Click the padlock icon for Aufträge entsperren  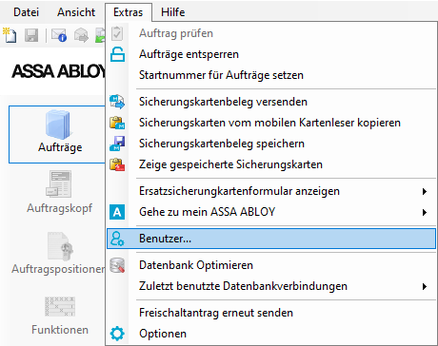coord(117,54)
